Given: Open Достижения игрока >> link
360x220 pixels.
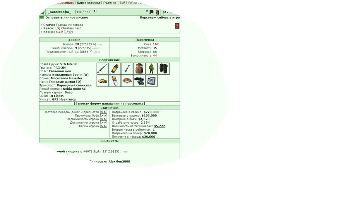Looking at the screenshot, I should 103,123.
